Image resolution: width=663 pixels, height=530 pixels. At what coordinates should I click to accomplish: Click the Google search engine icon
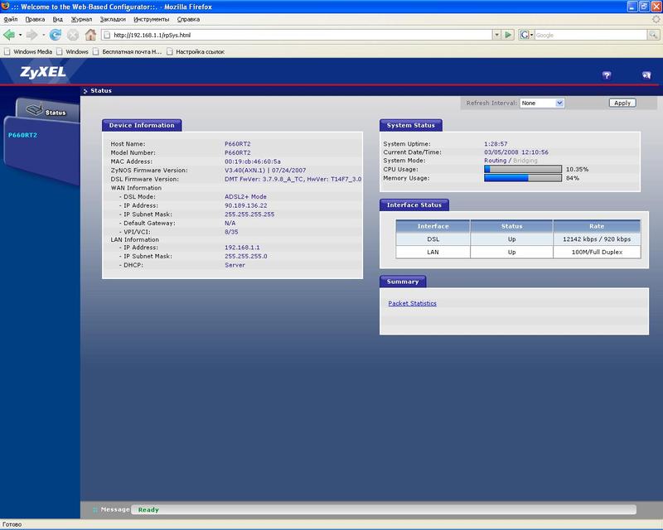525,35
